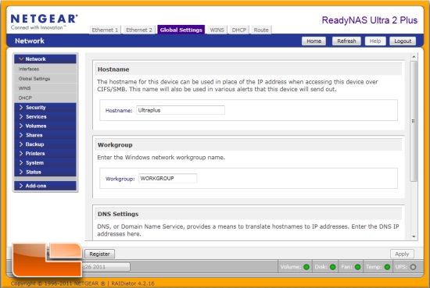Click the Volume status indicator light

coord(306,267)
